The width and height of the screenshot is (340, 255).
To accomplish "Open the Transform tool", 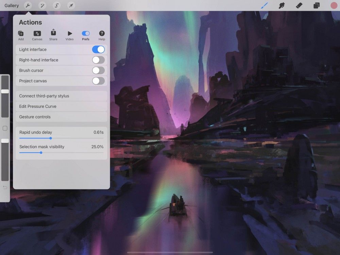I will (x=71, y=5).
